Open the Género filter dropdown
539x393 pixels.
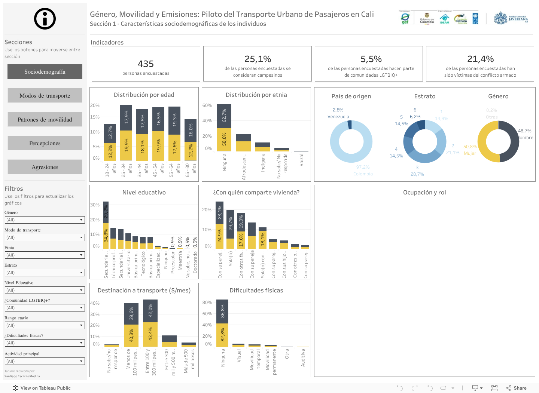click(x=45, y=220)
